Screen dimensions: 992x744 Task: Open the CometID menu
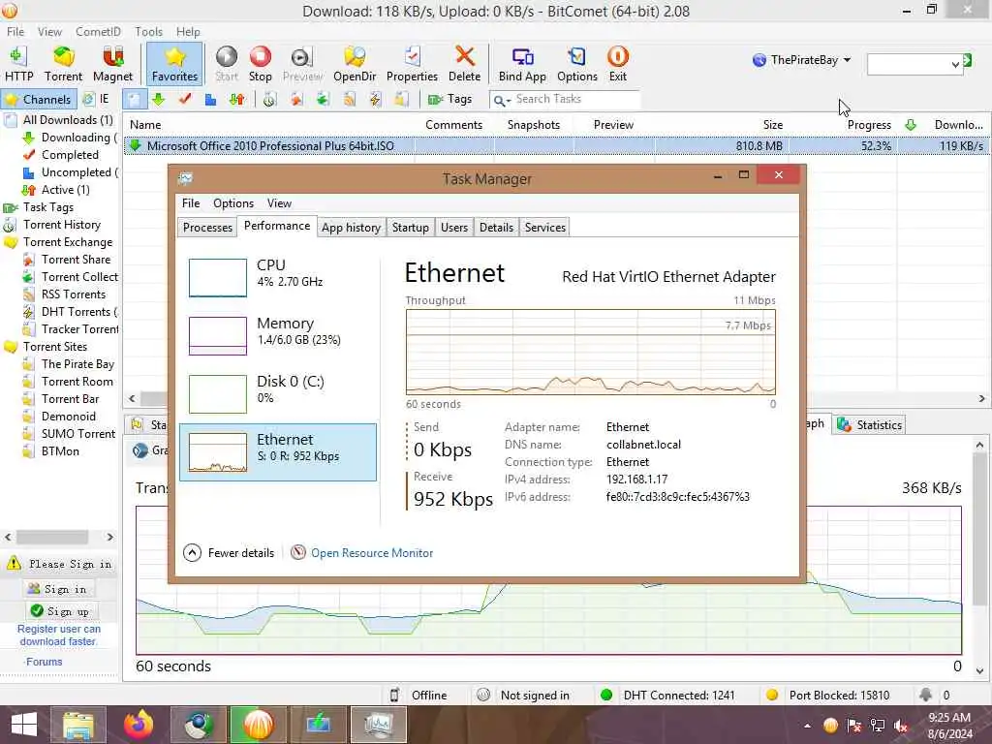tap(98, 32)
